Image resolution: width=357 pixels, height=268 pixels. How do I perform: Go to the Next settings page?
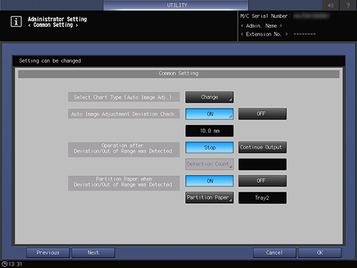[x=93, y=253]
